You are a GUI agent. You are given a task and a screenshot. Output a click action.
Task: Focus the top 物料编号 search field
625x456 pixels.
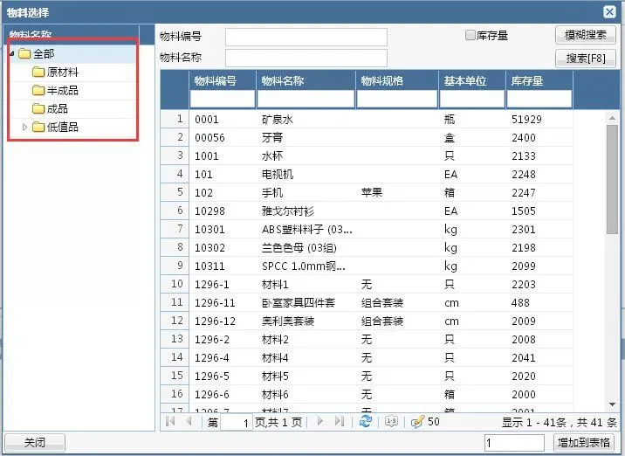pyautogui.click(x=306, y=37)
